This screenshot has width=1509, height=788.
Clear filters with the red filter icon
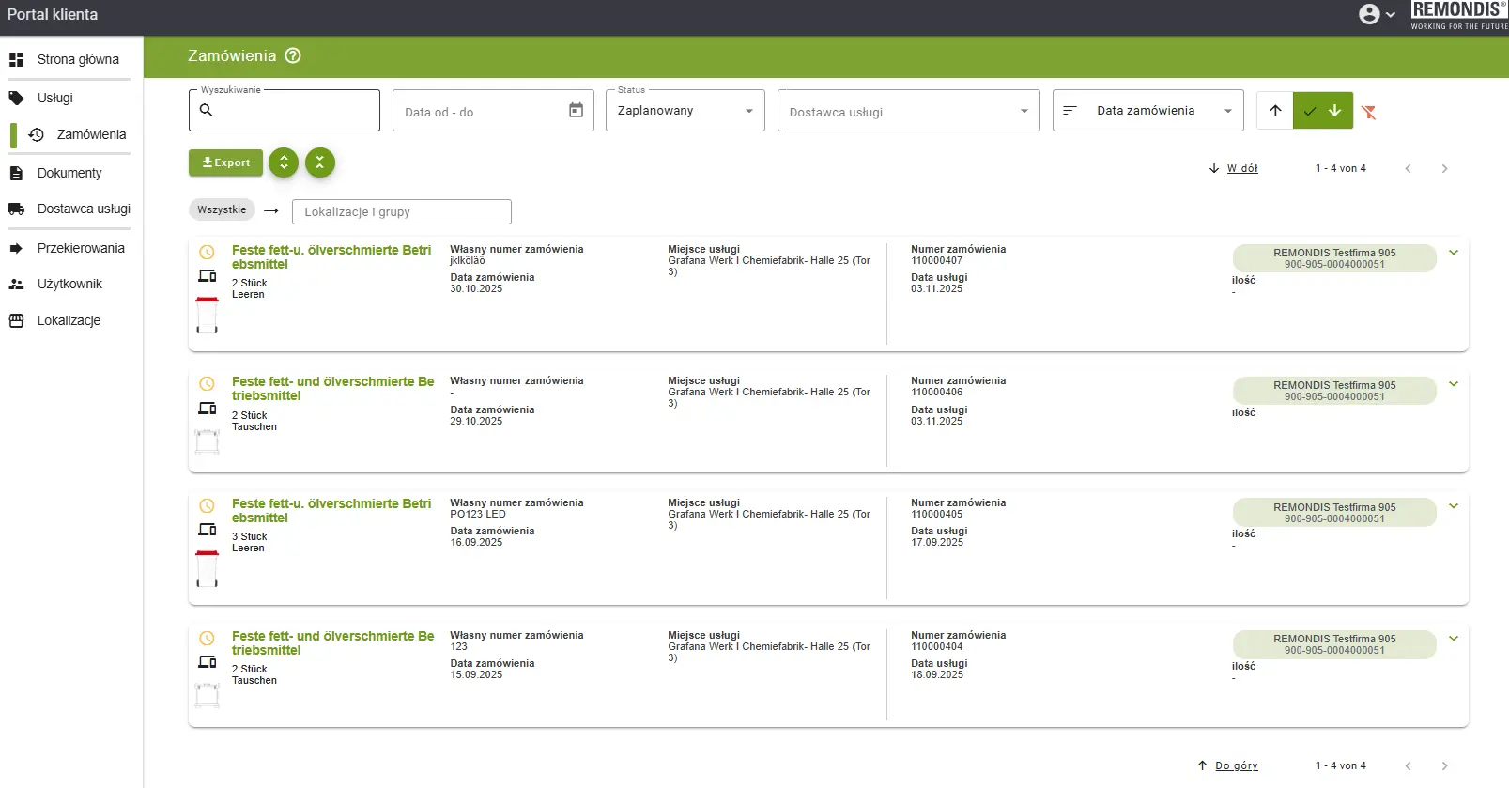tap(1369, 113)
